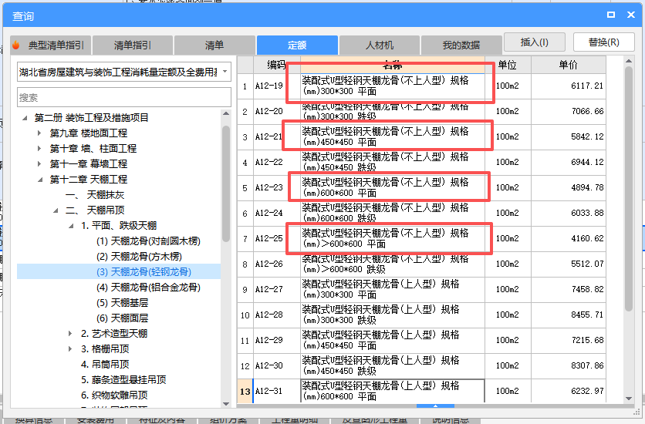The height and width of the screenshot is (424, 645).
Task: Open the 人材机 tab
Action: pyautogui.click(x=380, y=45)
